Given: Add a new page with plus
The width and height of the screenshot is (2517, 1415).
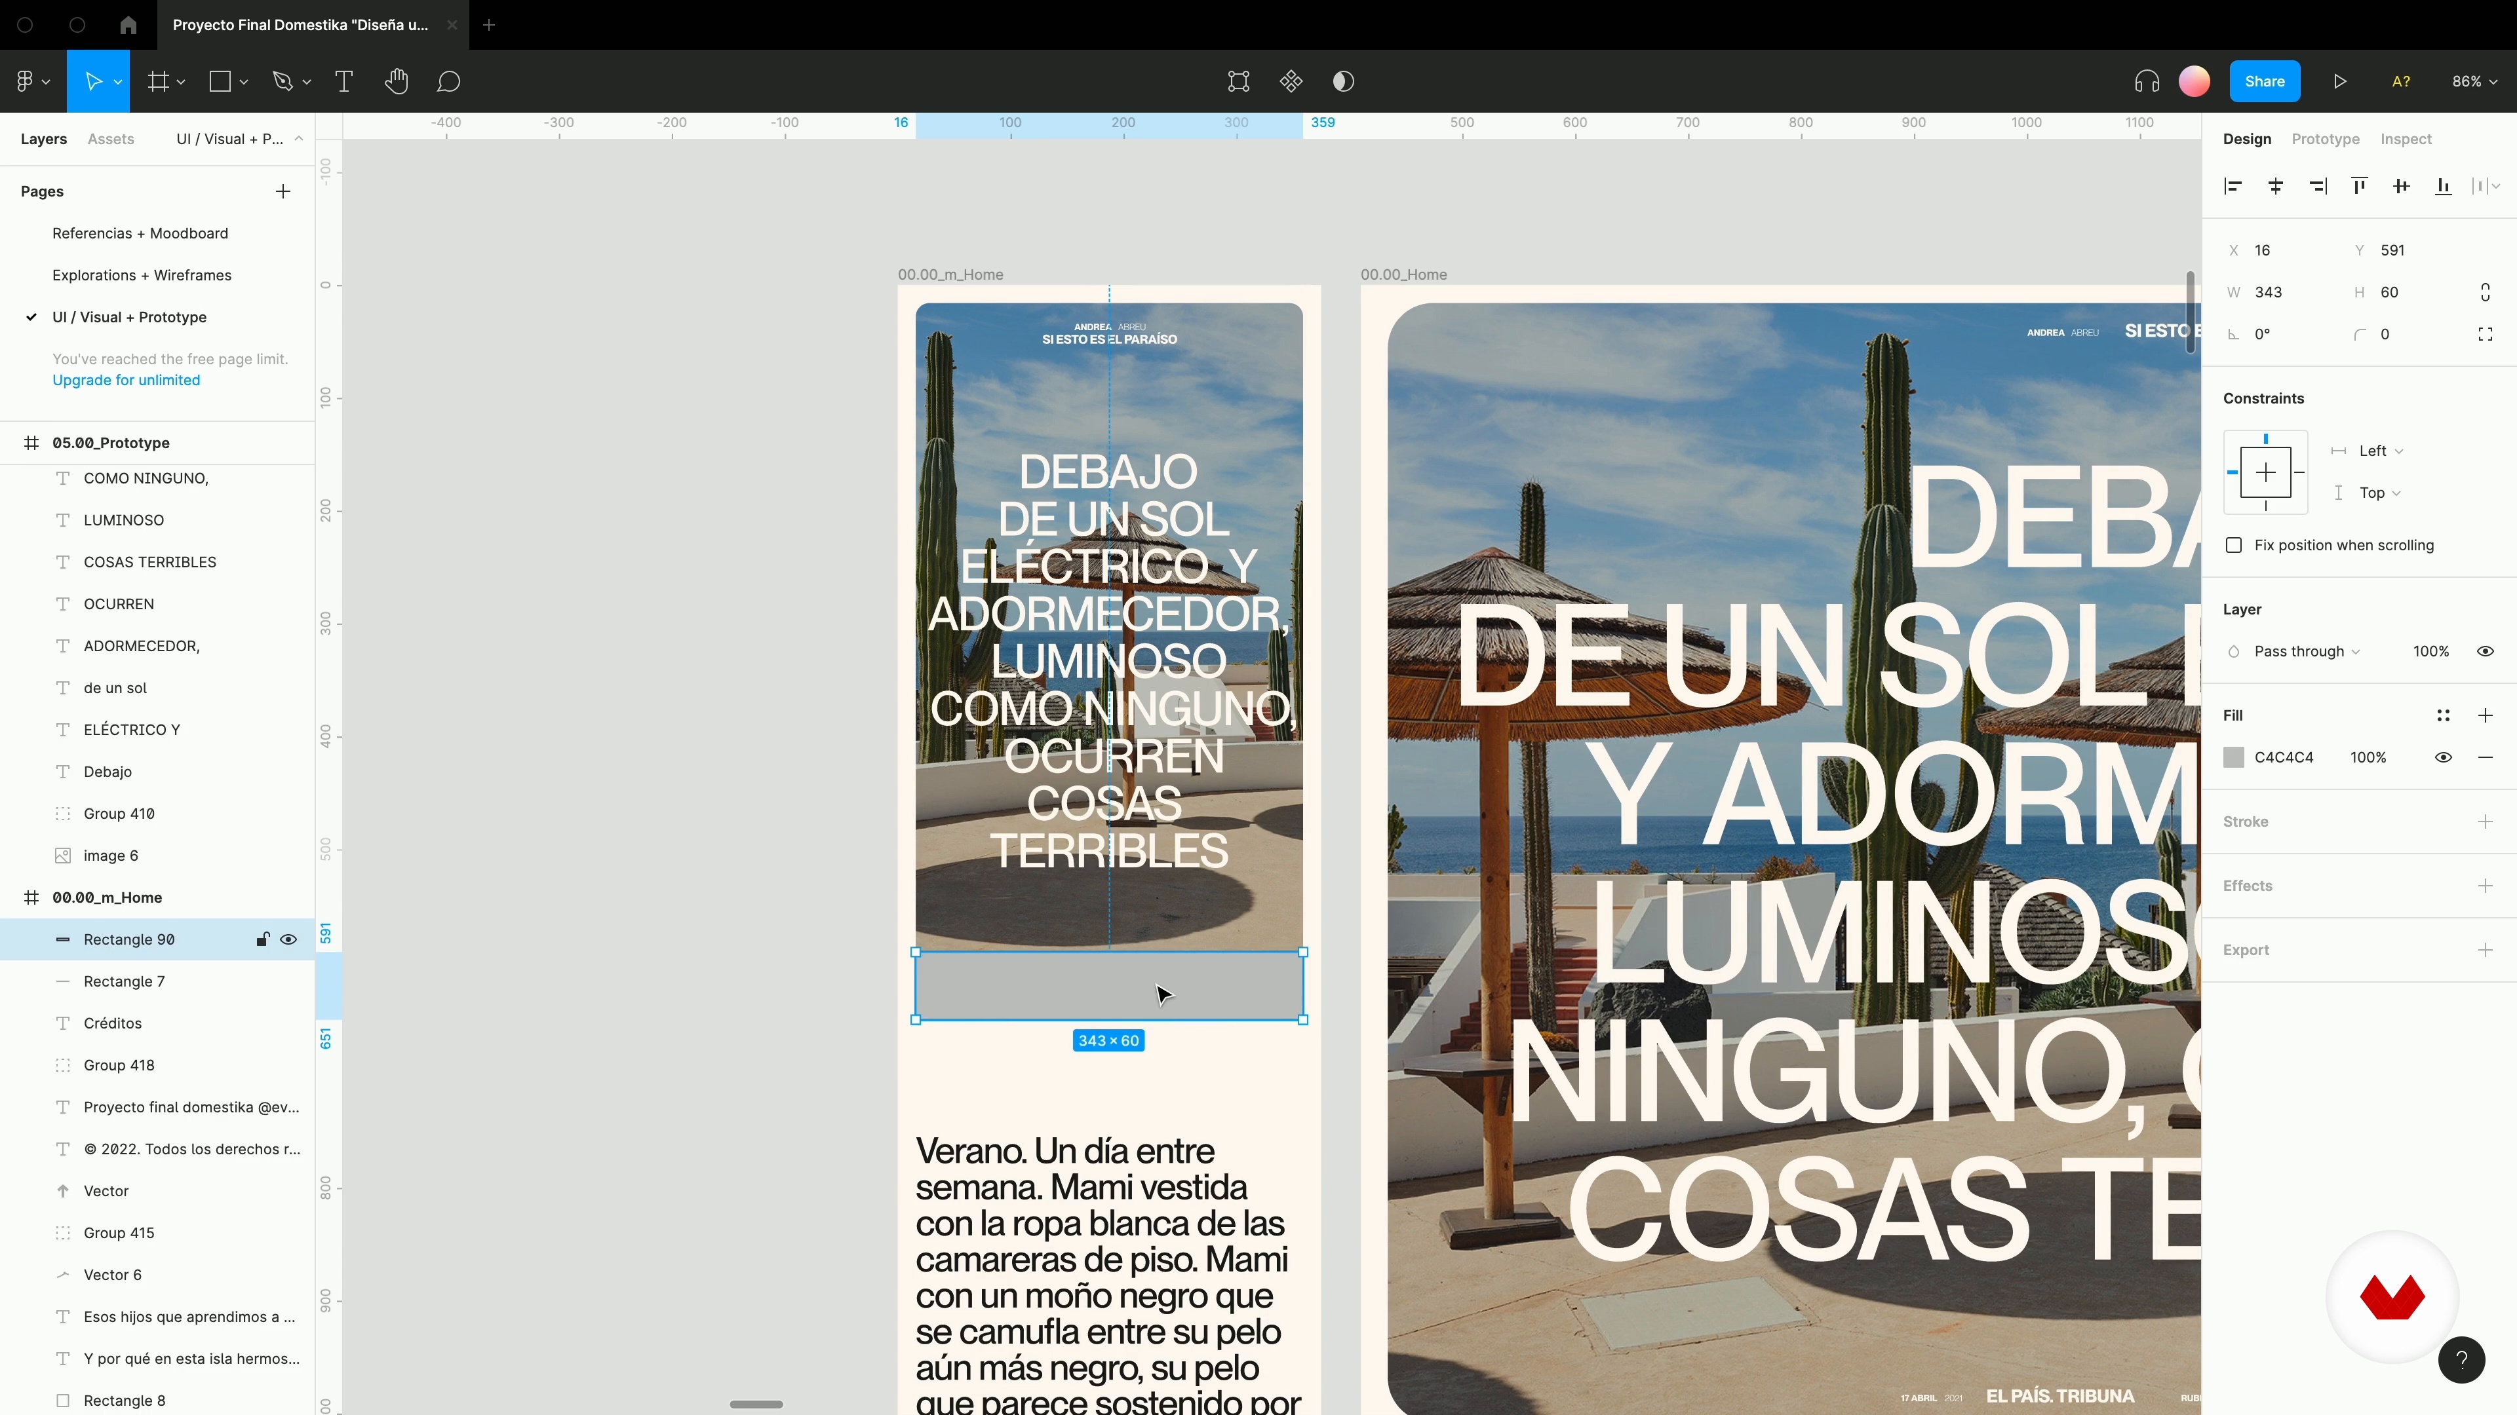Looking at the screenshot, I should point(283,191).
